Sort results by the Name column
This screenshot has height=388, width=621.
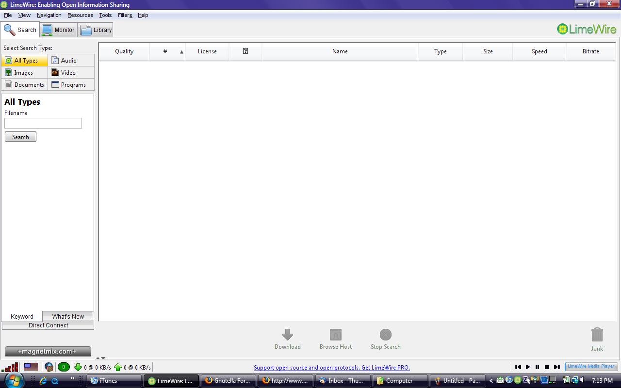pyautogui.click(x=340, y=51)
